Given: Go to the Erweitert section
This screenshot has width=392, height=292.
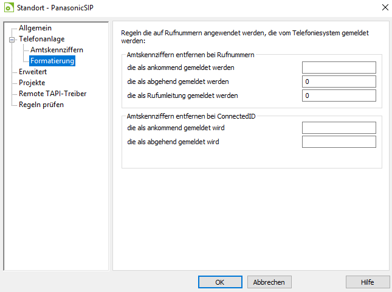Looking at the screenshot, I should (x=33, y=72).
